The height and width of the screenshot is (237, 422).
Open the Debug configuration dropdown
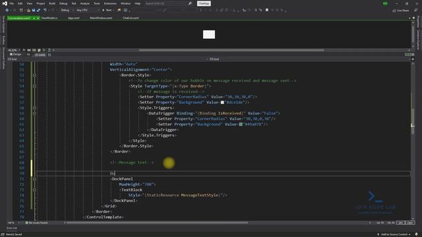[67, 11]
